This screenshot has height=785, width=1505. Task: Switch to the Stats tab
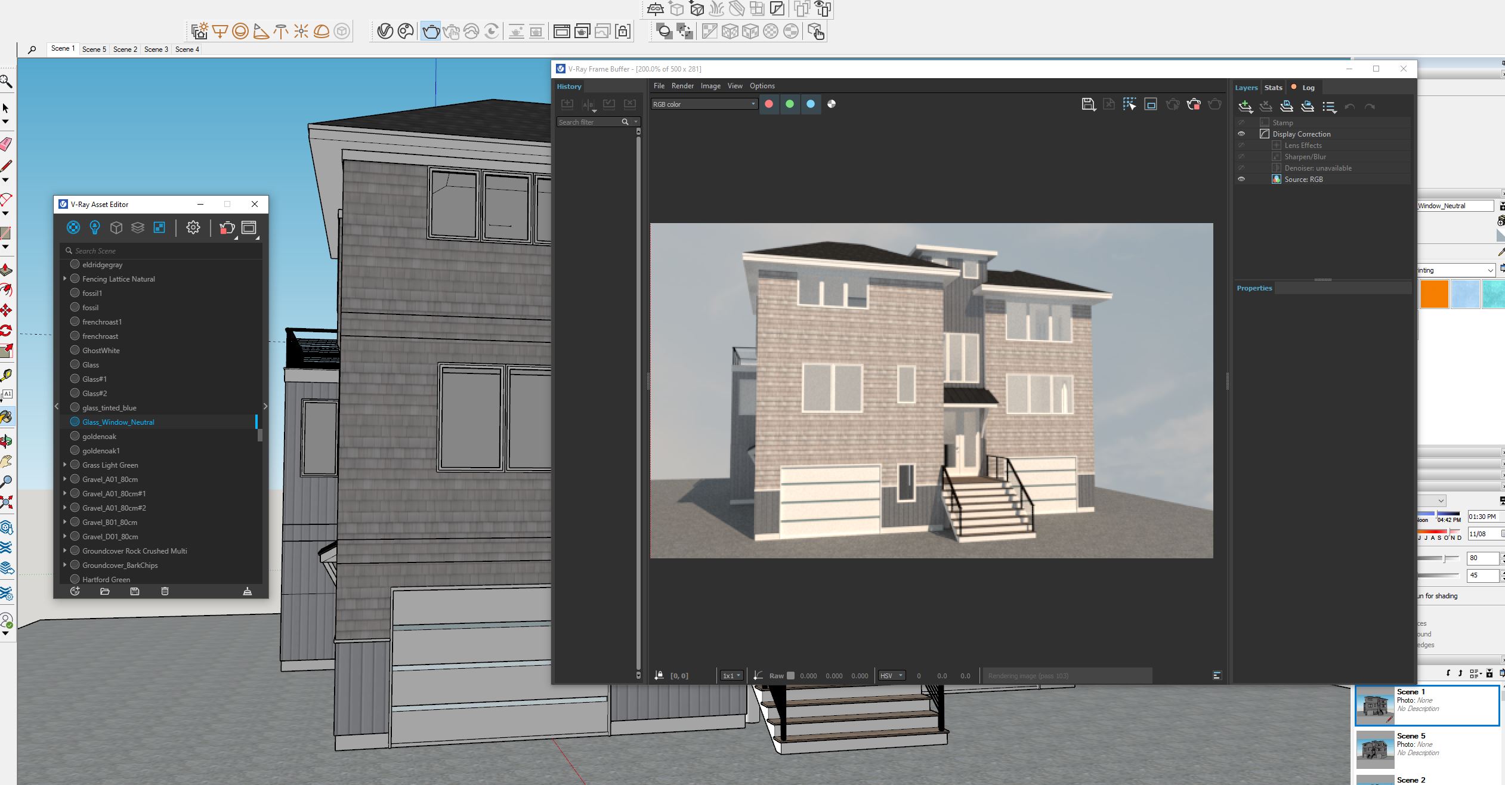click(1273, 88)
